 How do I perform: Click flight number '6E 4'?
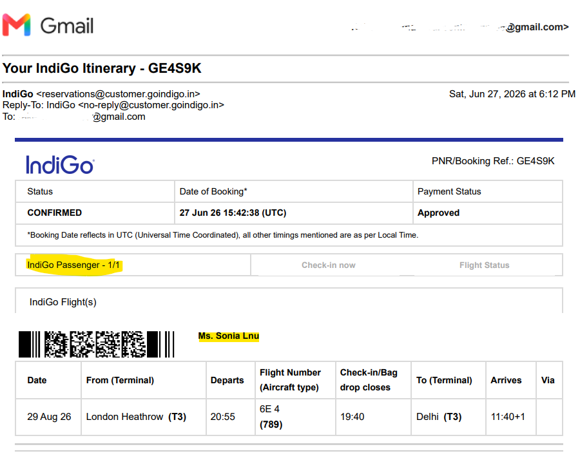[269, 409]
